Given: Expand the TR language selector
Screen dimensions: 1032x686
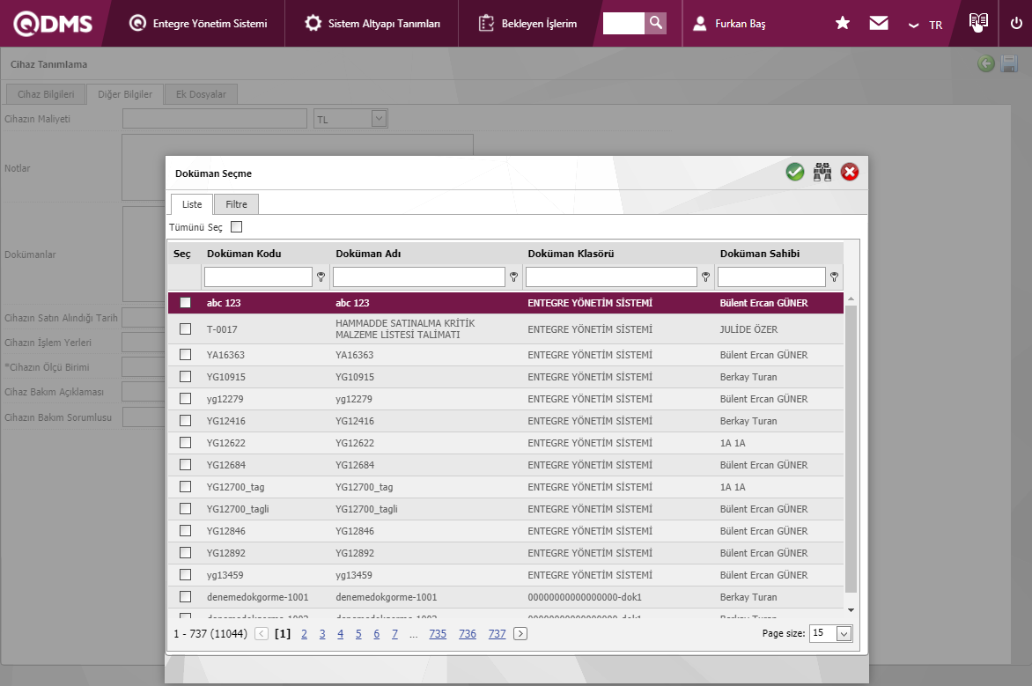Looking at the screenshot, I should pos(925,25).
